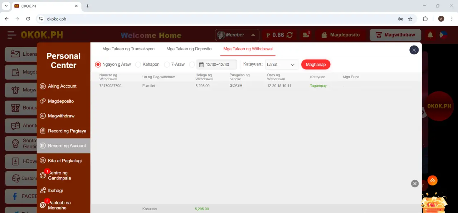
Task: Refresh the balance with the green reload icon
Action: 289,35
